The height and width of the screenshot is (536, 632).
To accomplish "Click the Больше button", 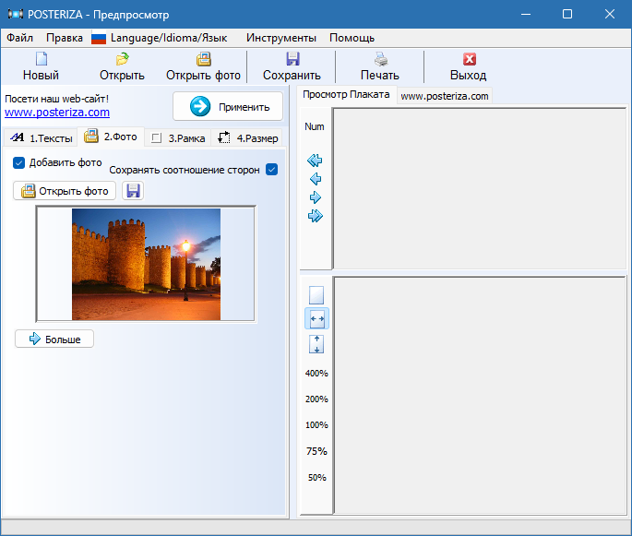I will pyautogui.click(x=54, y=339).
